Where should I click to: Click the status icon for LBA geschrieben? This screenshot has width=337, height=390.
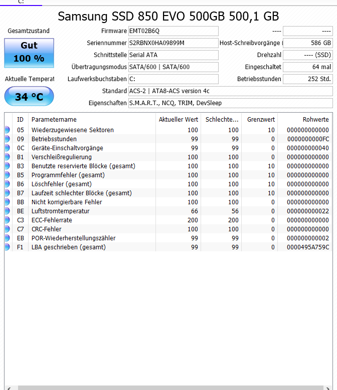point(7,247)
